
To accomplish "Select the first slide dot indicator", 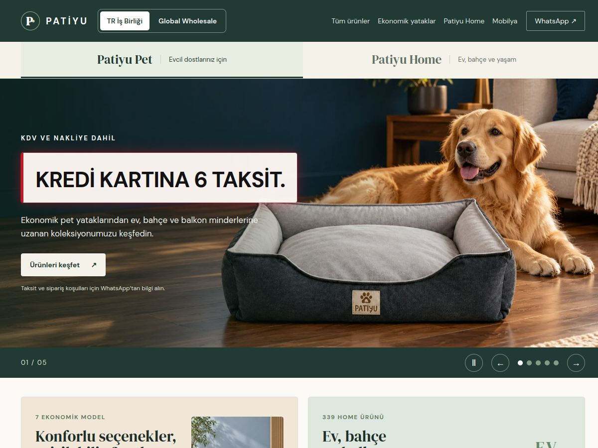I will pos(520,363).
